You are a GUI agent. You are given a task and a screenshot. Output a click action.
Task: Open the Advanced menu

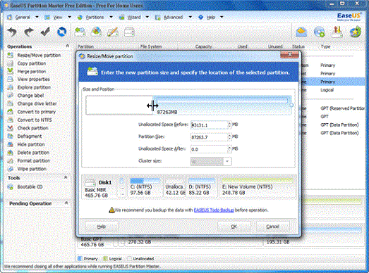[x=173, y=17]
